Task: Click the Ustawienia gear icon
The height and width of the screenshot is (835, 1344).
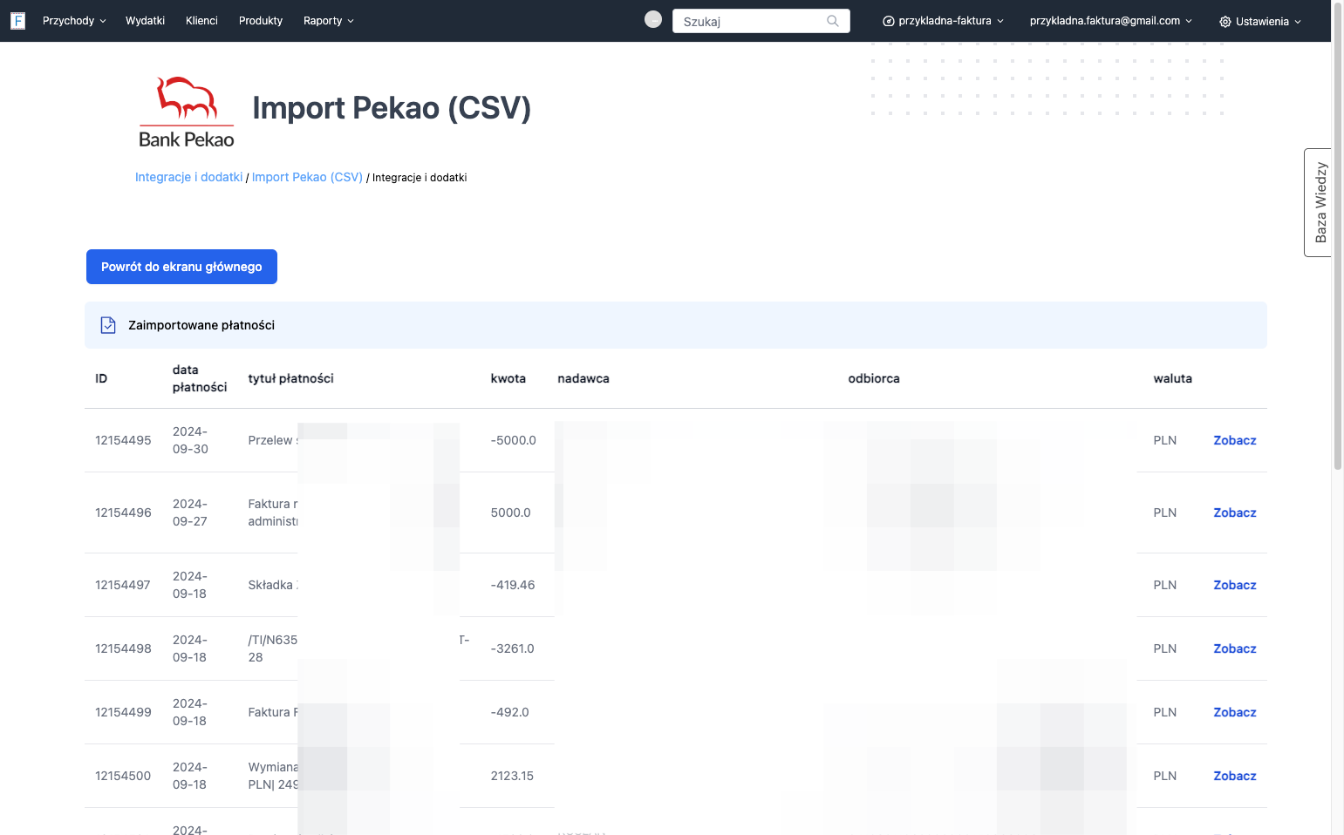Action: tap(1225, 22)
